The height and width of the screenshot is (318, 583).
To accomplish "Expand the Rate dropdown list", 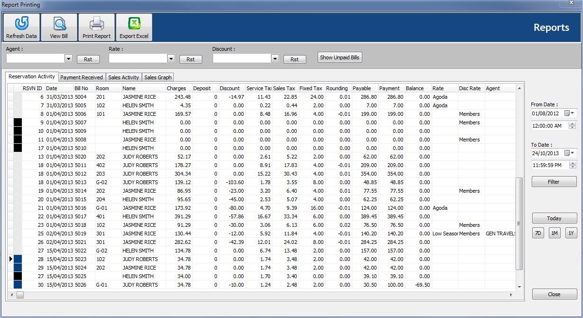I will coord(171,58).
